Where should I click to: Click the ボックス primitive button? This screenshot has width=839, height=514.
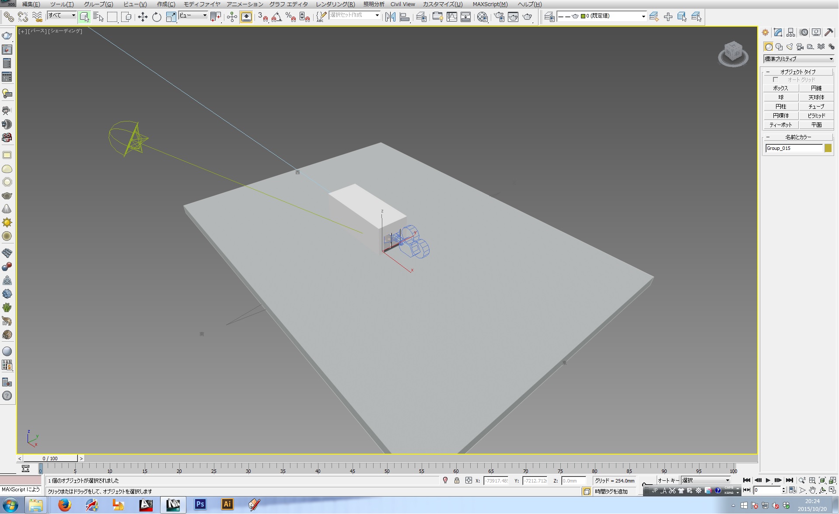pos(780,88)
